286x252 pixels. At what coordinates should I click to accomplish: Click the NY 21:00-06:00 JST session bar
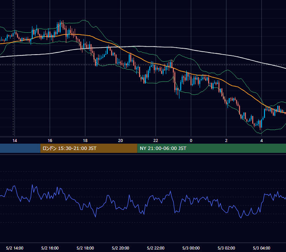[212, 148]
